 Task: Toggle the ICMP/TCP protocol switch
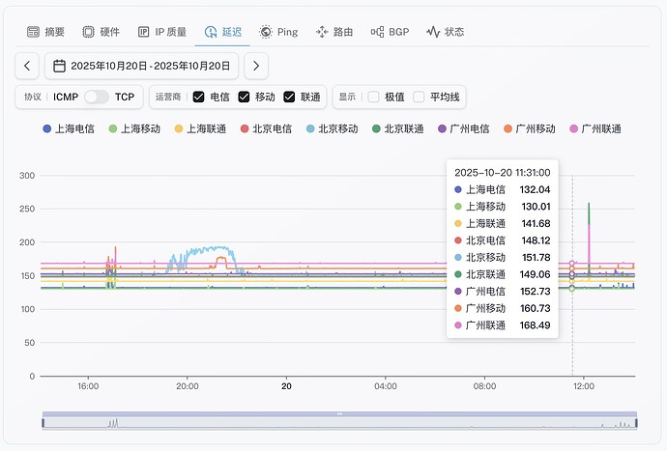(97, 97)
